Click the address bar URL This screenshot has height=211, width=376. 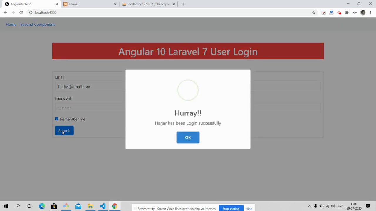click(x=46, y=13)
